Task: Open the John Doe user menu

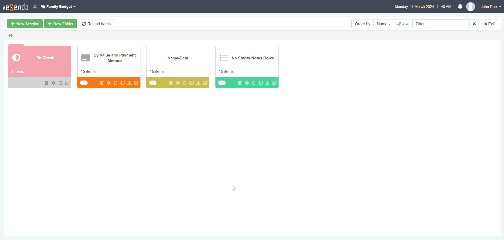Action: [491, 7]
